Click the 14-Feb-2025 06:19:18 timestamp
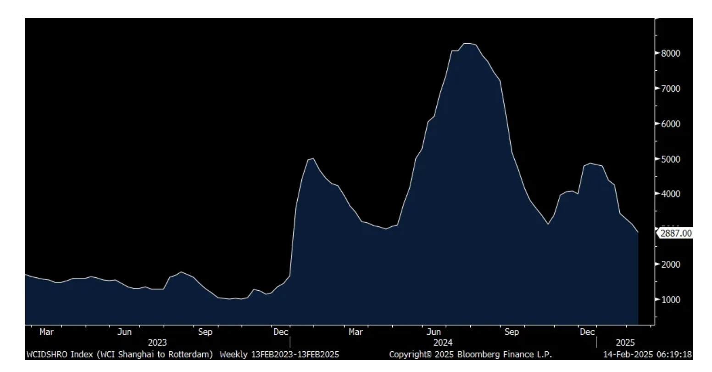 pos(647,355)
